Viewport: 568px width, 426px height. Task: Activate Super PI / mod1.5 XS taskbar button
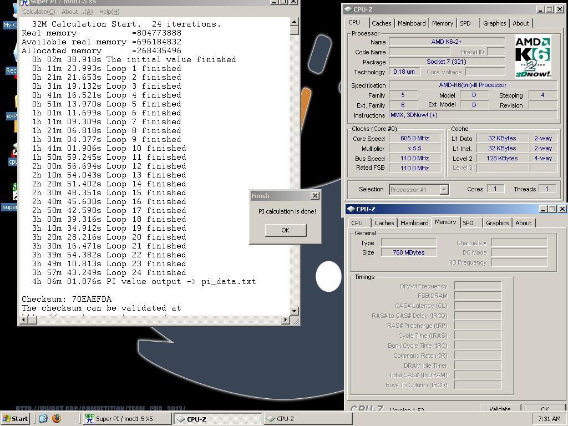[x=128, y=419]
